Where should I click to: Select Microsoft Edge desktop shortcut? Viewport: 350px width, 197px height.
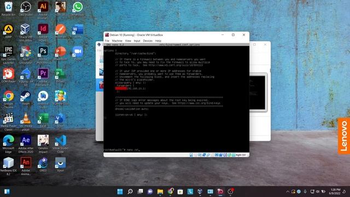9,144
